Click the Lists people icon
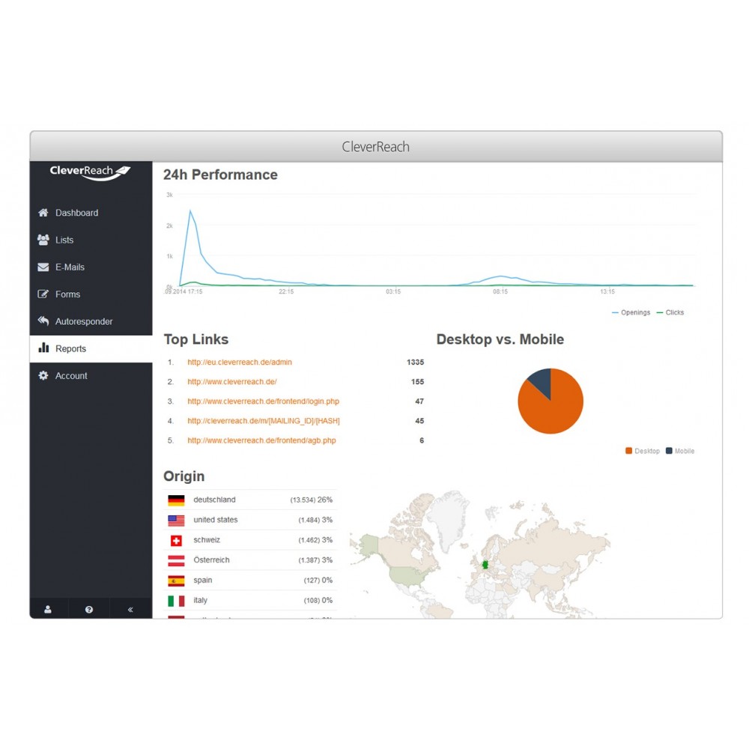 click(43, 240)
